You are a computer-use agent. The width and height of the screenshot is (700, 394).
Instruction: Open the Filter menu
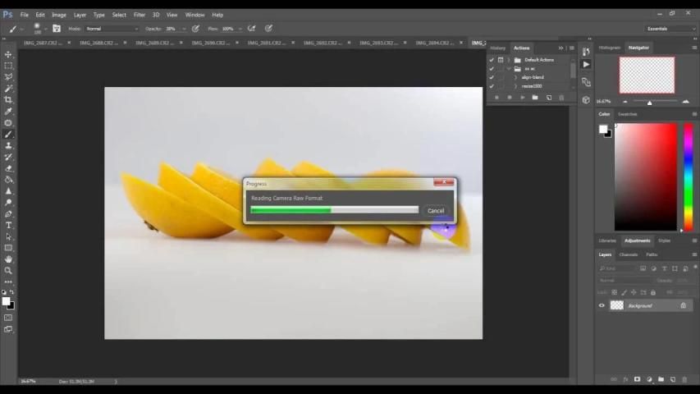(140, 15)
